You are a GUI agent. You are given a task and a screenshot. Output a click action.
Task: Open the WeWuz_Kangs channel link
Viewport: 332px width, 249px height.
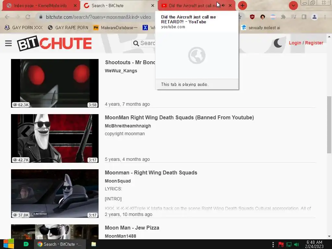pos(121,71)
